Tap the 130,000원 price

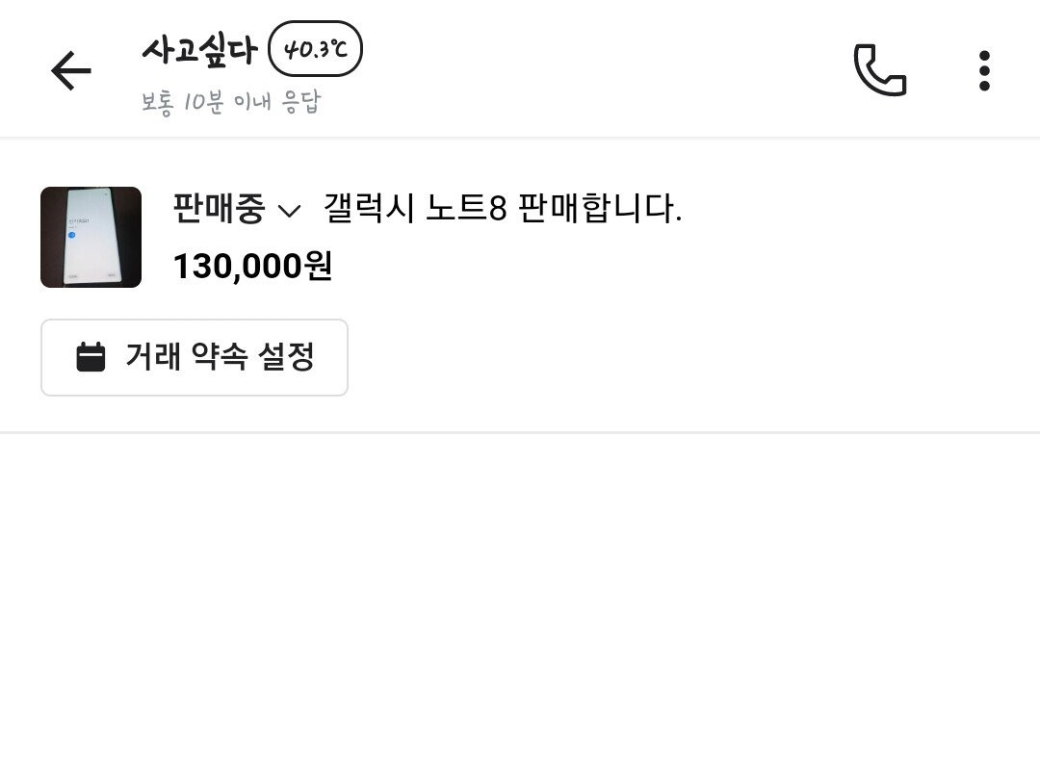tap(252, 267)
